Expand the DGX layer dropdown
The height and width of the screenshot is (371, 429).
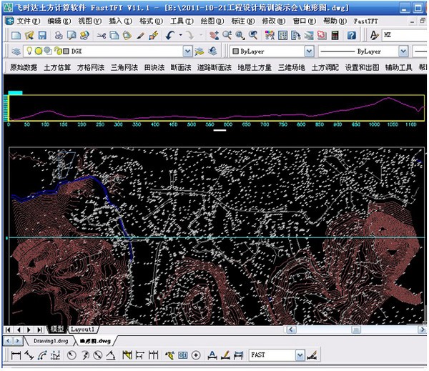[x=187, y=51]
